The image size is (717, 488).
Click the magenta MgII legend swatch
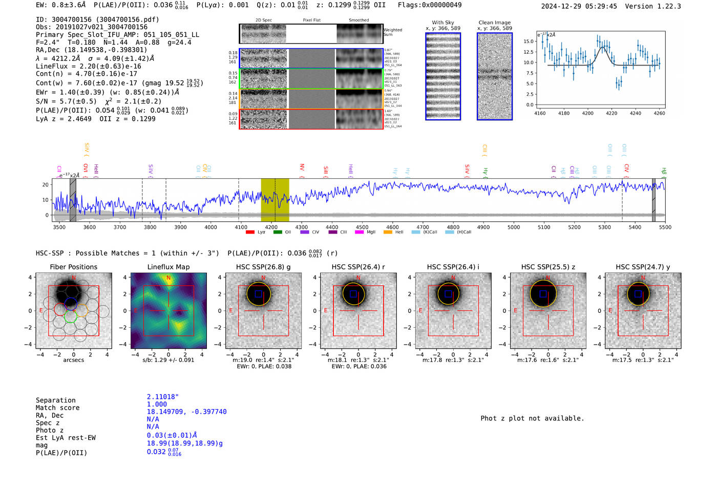tap(360, 232)
